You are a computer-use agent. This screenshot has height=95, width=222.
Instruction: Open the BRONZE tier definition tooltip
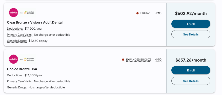pyautogui.click(x=146, y=13)
